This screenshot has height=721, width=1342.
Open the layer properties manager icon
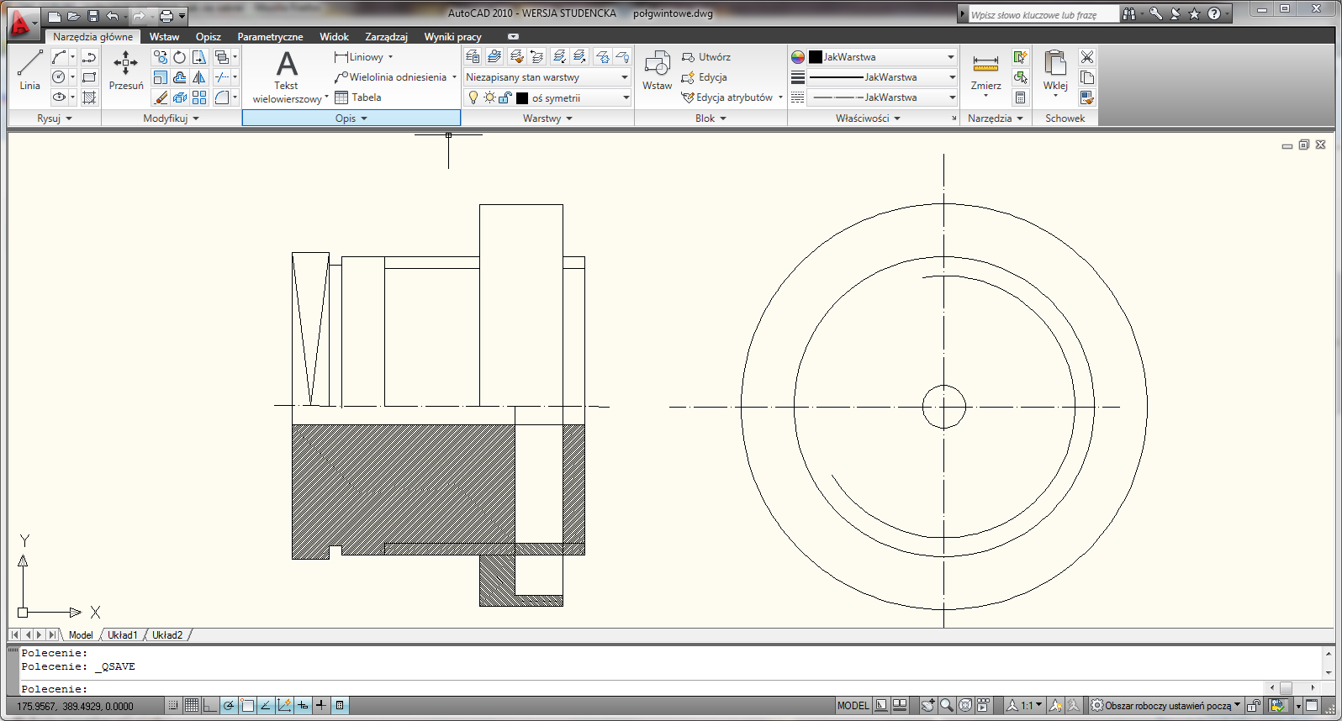coord(473,57)
